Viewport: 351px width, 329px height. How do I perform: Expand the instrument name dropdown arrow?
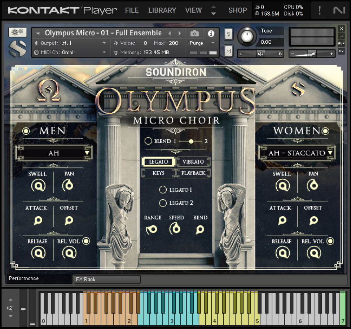point(38,34)
